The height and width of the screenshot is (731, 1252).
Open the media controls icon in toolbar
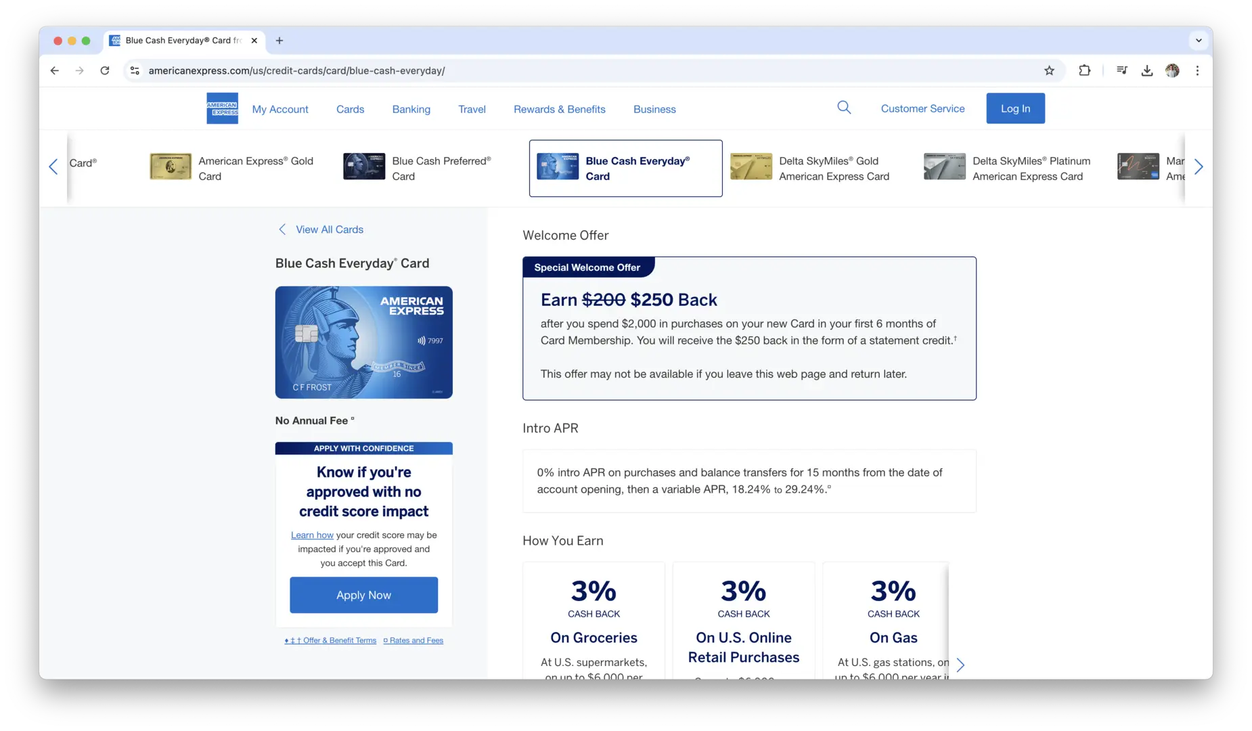click(1122, 70)
